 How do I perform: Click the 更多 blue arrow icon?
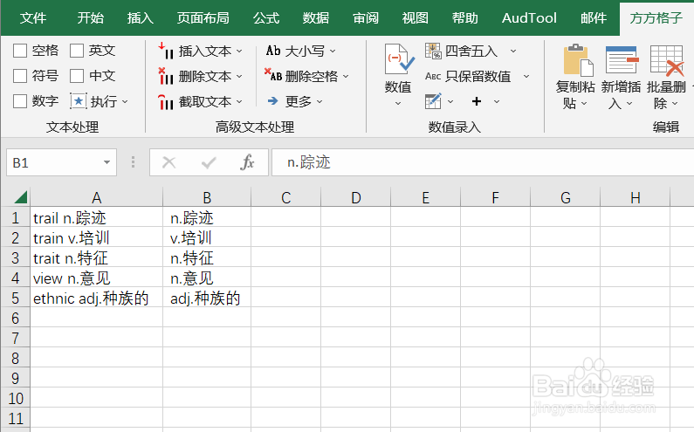[x=273, y=101]
